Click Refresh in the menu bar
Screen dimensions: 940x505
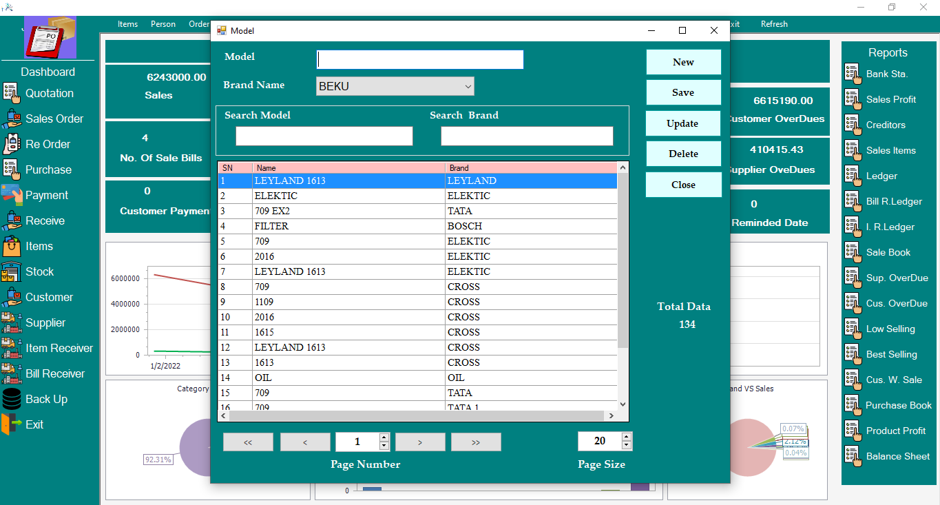pyautogui.click(x=773, y=23)
